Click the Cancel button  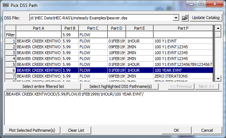207,130
